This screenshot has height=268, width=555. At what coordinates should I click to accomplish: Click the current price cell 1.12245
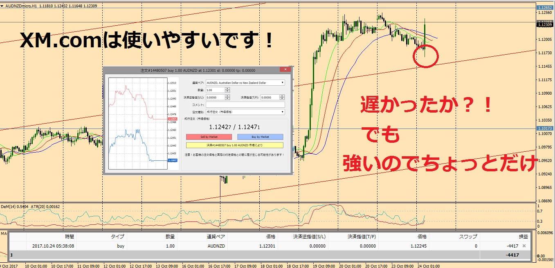[x=418, y=246]
